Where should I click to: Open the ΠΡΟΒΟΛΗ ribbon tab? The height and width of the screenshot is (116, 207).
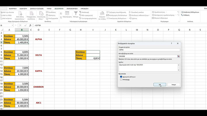tap(85, 9)
